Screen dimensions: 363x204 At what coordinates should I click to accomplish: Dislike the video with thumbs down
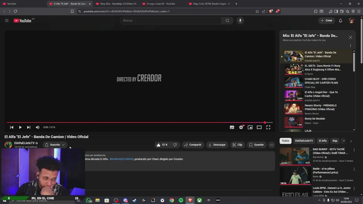point(175,145)
